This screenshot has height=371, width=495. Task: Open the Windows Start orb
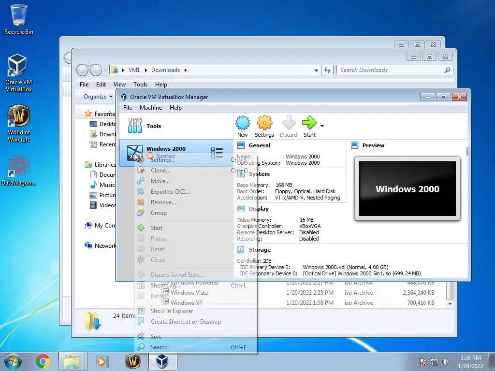13,361
